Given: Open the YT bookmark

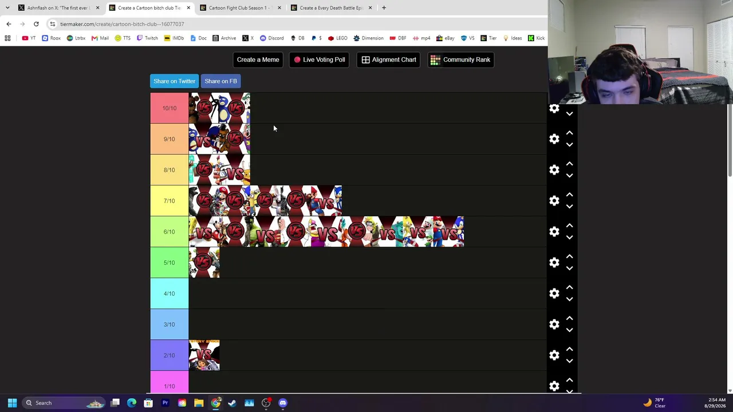Looking at the screenshot, I should tap(29, 38).
